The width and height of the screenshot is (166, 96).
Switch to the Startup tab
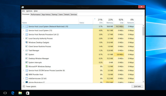pyautogui.click(x=55, y=14)
